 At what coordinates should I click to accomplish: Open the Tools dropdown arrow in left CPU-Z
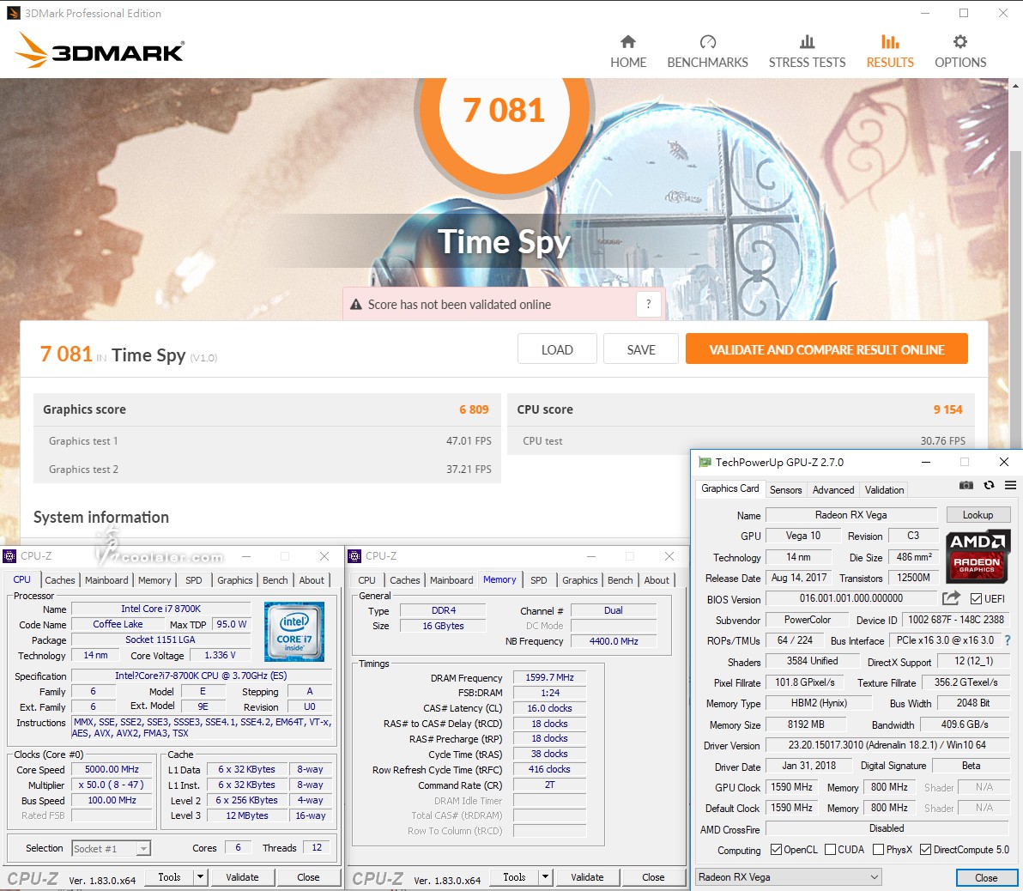200,876
